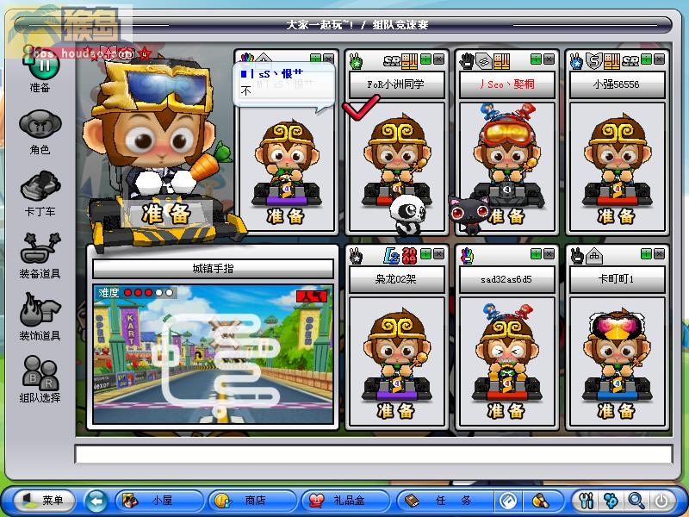
Task: Click the green glove icon on FoR小洲同学's slot
Action: pyautogui.click(x=357, y=61)
